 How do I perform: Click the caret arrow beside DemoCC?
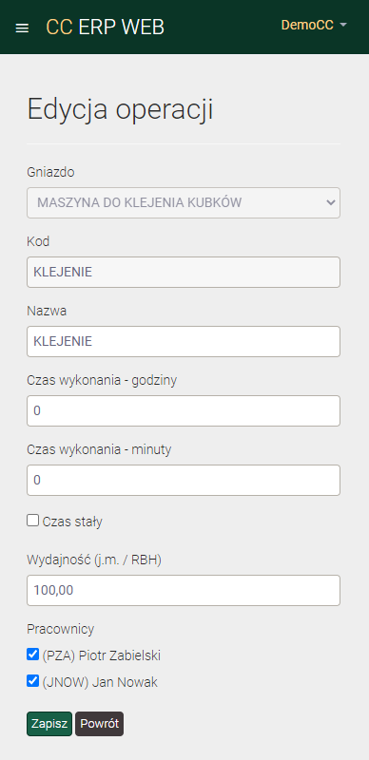click(x=343, y=26)
